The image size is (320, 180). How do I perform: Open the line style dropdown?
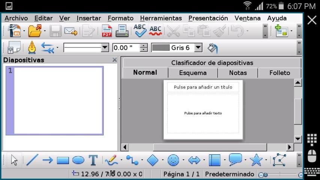point(105,48)
